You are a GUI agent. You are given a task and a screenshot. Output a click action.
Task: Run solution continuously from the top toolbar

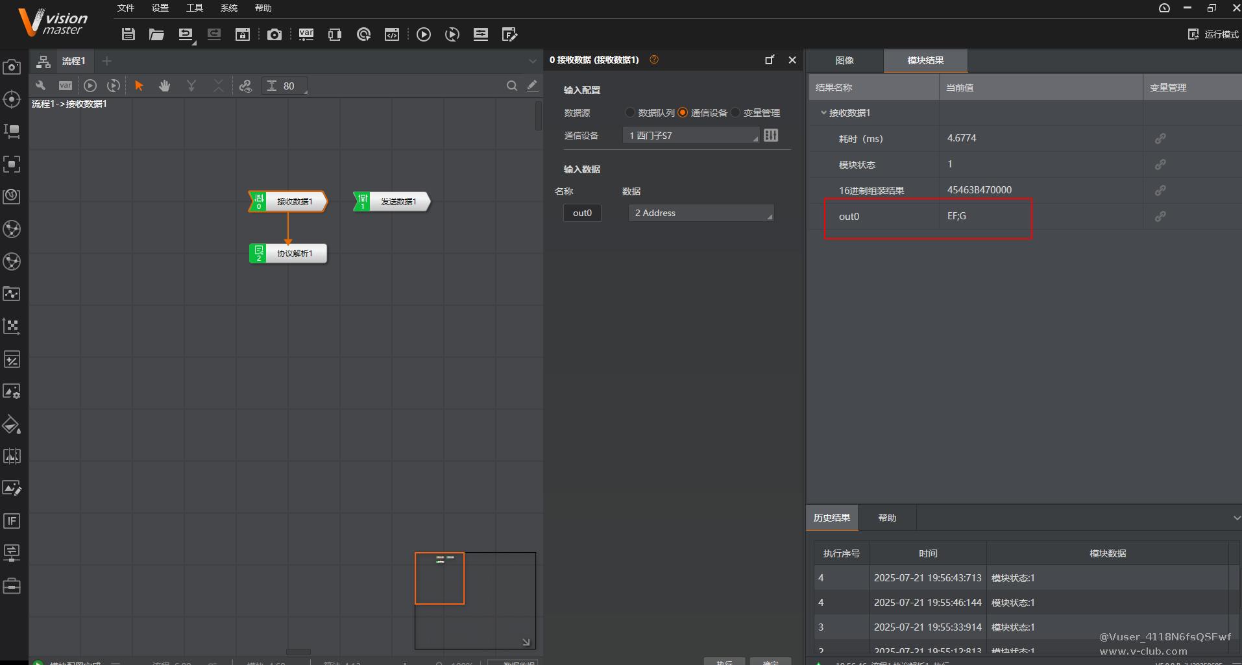[x=452, y=34]
